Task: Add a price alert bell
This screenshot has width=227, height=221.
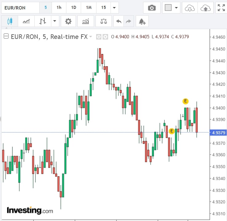Action: 142,21
